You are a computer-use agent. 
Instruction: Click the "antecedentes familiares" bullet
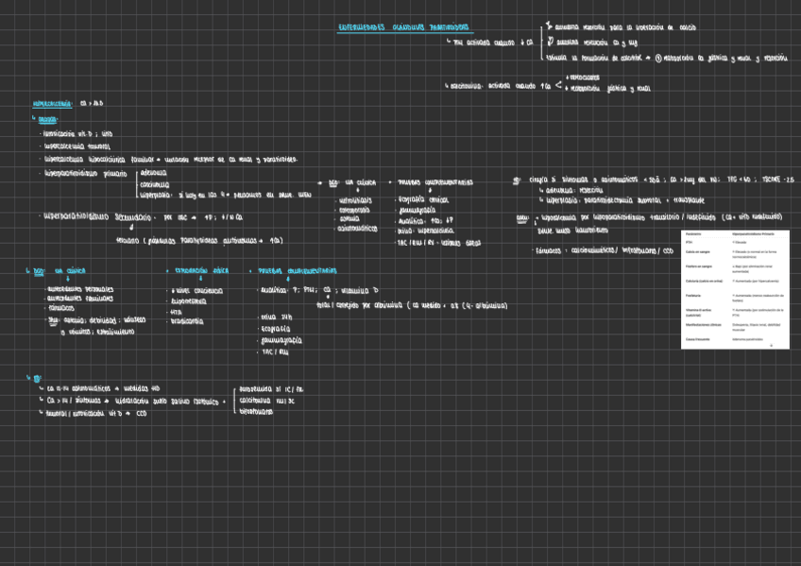coord(80,299)
